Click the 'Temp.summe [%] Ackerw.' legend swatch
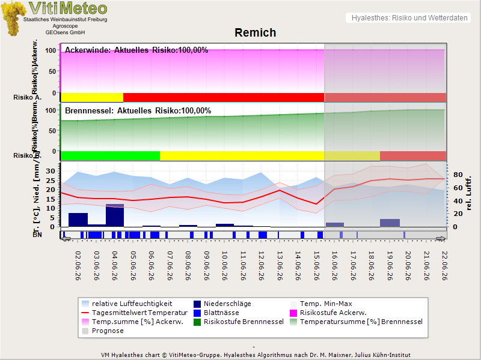This screenshot has width=481, height=360. pyautogui.click(x=85, y=322)
